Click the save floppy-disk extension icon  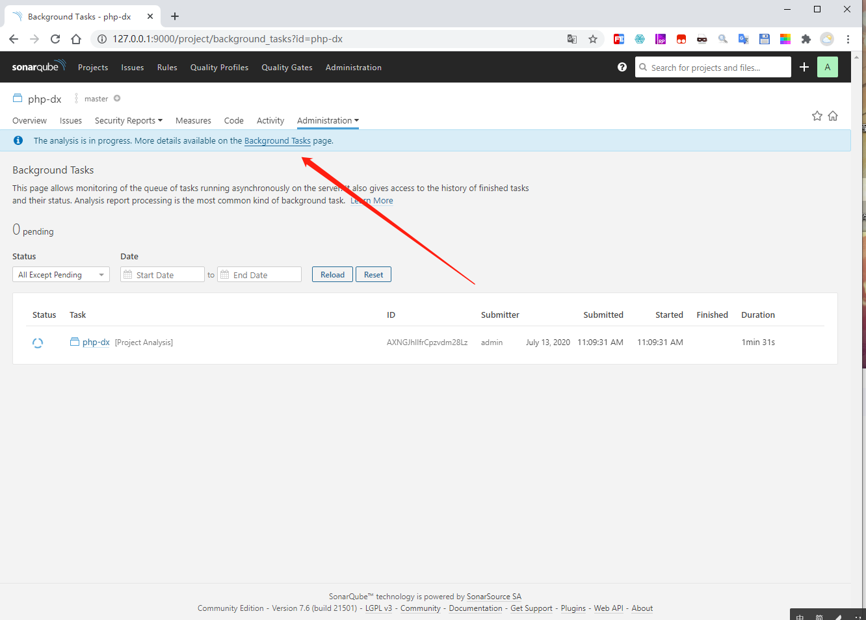[765, 39]
